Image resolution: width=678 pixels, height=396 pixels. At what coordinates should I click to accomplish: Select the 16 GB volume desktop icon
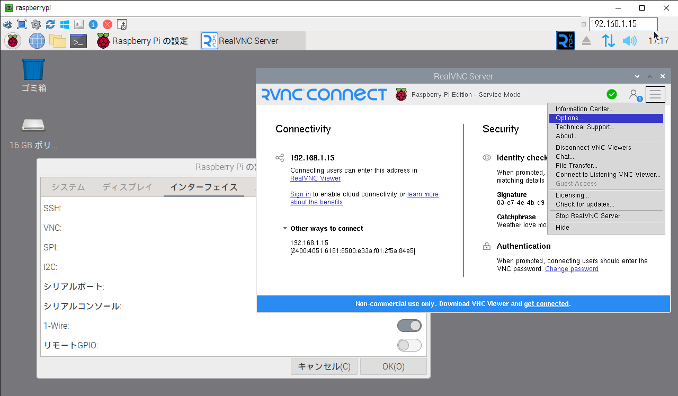33,133
